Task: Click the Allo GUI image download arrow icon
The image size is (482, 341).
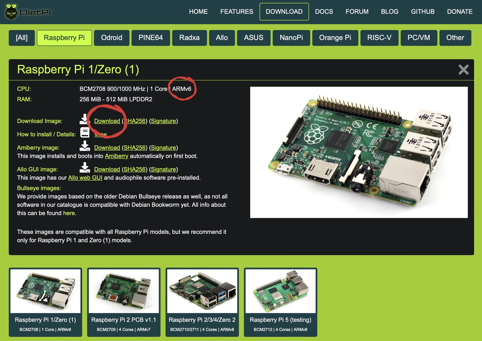Action: (x=85, y=168)
